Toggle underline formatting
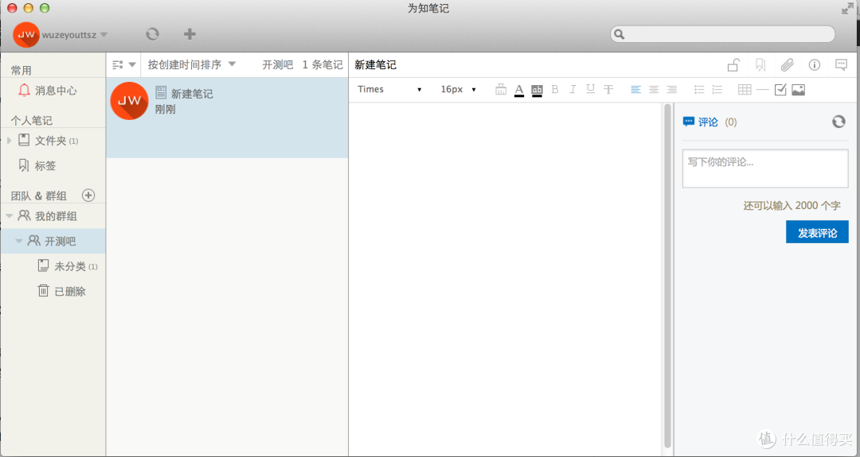860x457 pixels. (590, 89)
